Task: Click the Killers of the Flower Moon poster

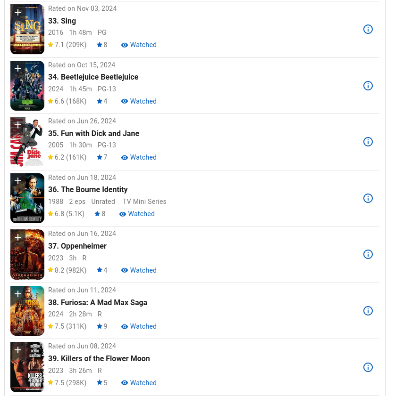Action: point(27,372)
